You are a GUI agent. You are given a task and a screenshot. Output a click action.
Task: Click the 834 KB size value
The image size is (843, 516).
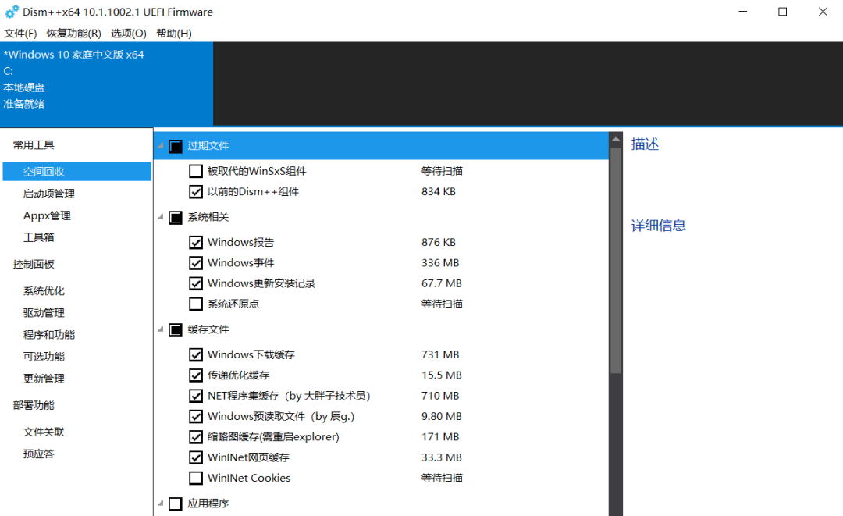click(x=439, y=191)
